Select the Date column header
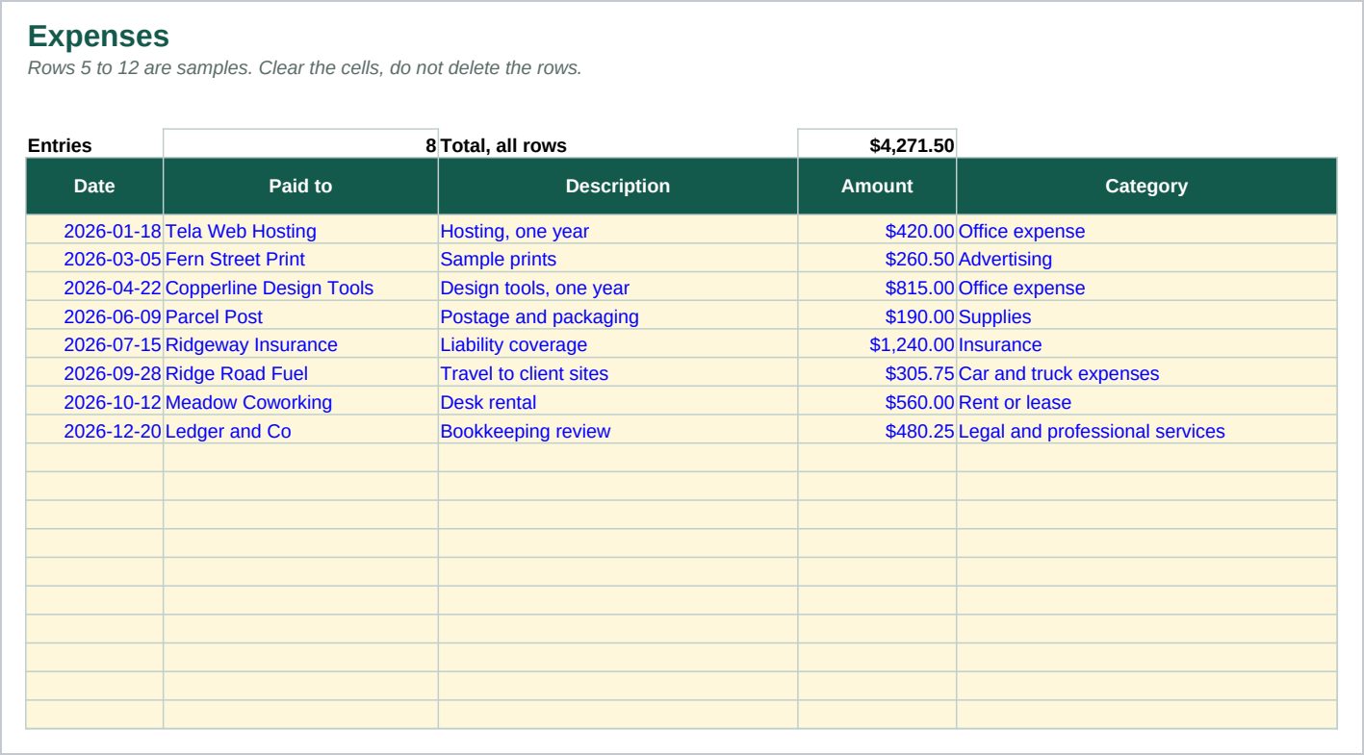Screen dimensions: 1364x755 (94, 186)
